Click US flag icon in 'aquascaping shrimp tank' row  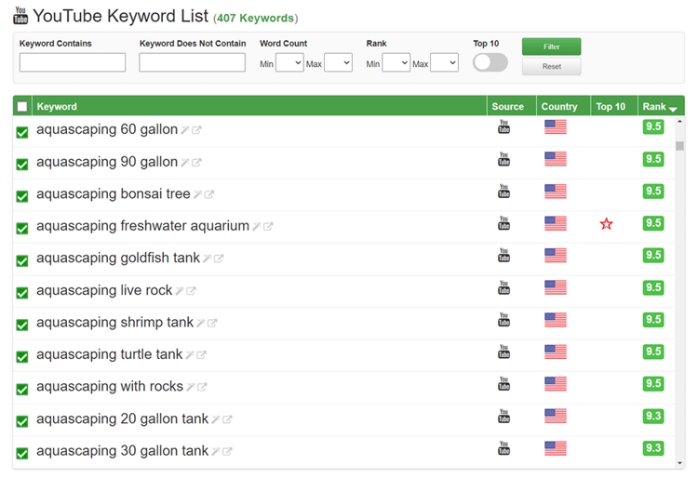click(556, 320)
